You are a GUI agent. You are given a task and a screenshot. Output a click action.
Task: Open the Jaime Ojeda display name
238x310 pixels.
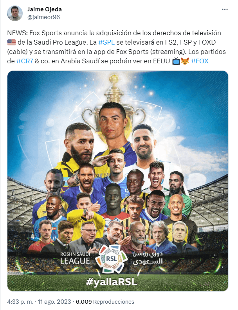45,9
